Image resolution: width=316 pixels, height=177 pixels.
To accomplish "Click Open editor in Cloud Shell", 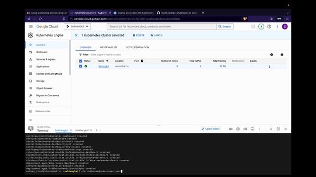I will click(210, 129).
